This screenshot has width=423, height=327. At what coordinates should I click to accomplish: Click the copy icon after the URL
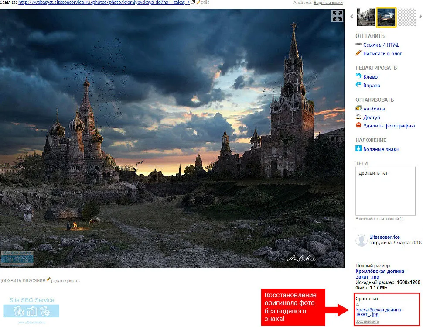(x=193, y=2)
